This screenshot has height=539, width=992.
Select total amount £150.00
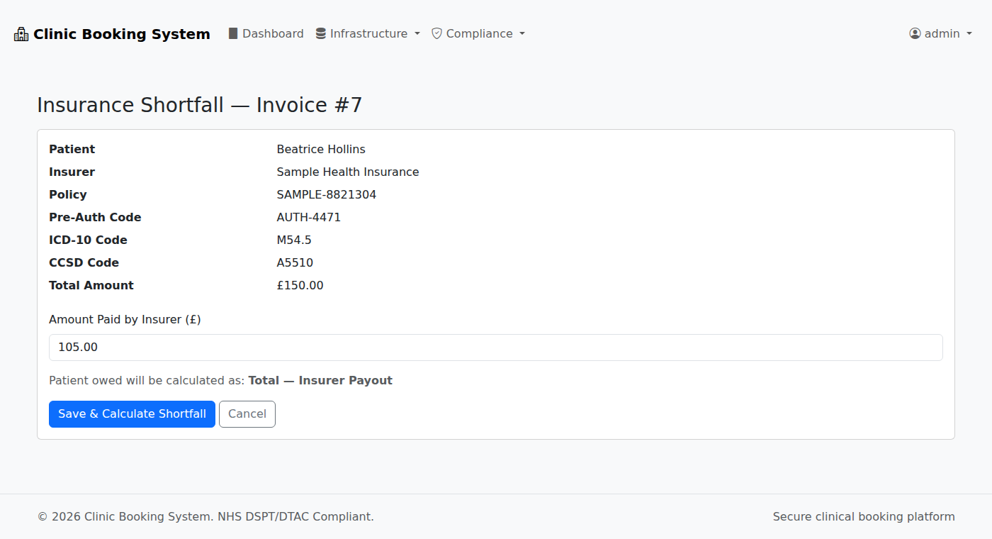tap(300, 285)
